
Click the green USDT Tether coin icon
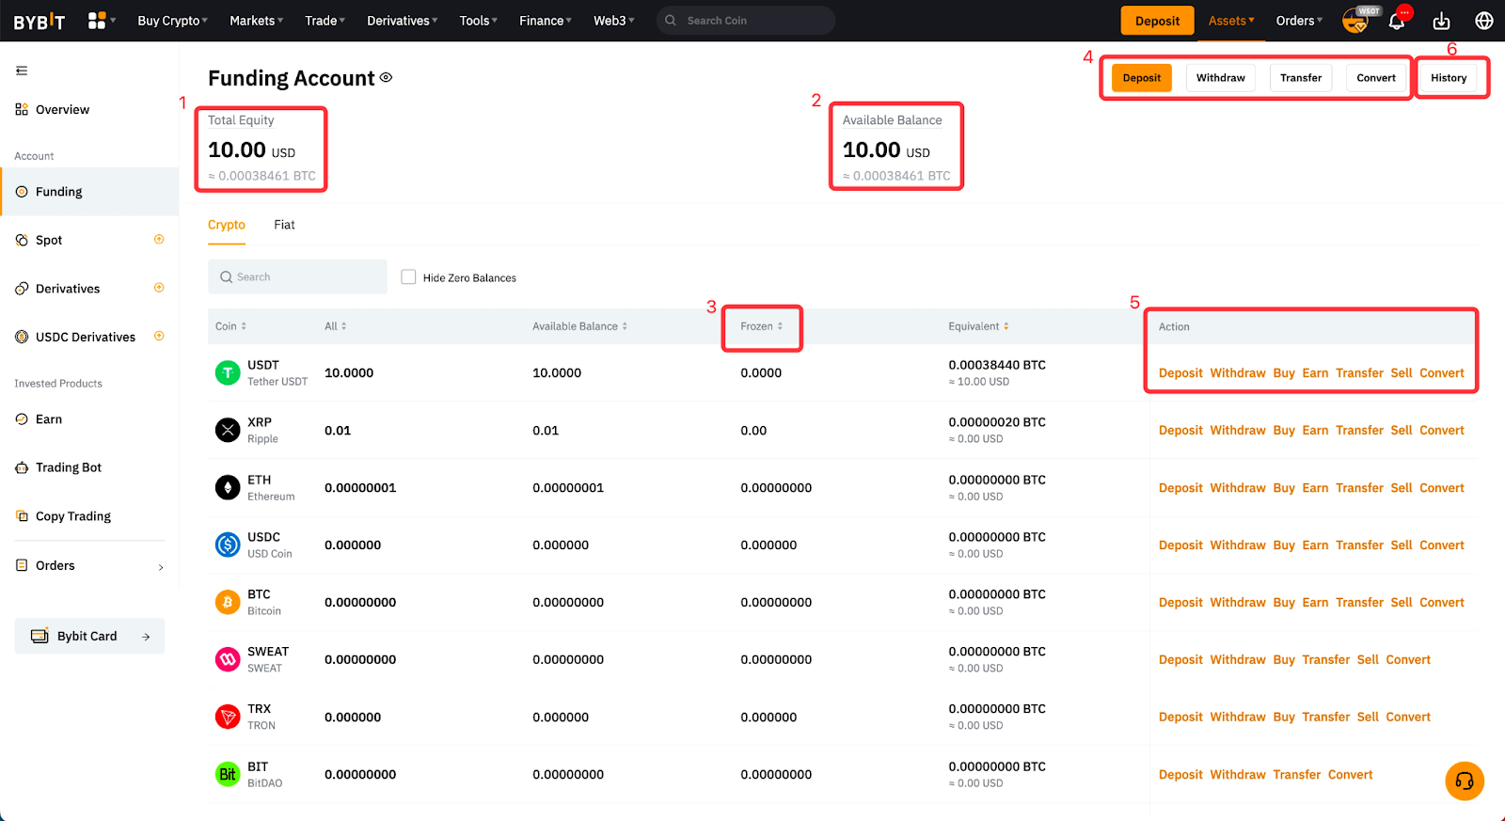click(228, 373)
